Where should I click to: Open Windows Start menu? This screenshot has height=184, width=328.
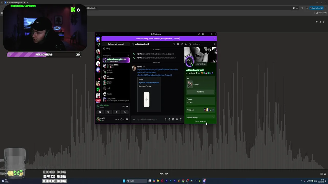coord(124,181)
